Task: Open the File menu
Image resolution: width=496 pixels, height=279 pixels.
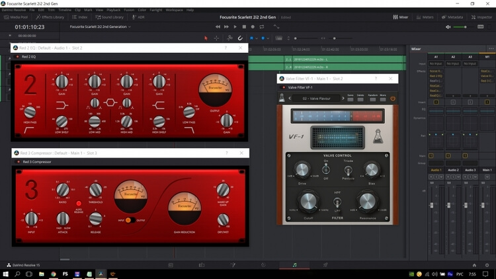Action: click(32, 10)
